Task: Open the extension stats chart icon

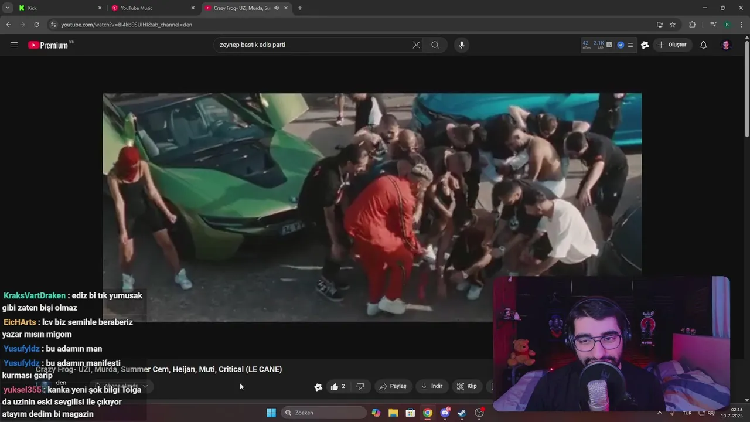Action: click(x=609, y=45)
